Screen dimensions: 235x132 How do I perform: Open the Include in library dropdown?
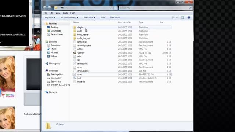(x=69, y=18)
